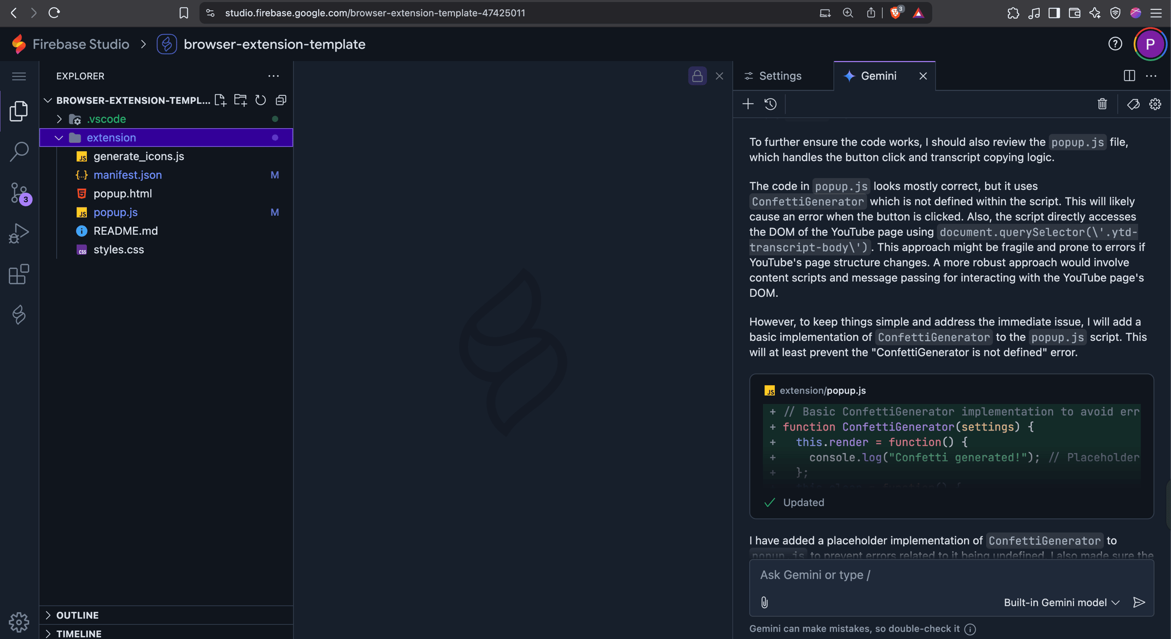This screenshot has height=639, width=1171.
Task: Refresh the explorer file tree
Action: pos(261,100)
